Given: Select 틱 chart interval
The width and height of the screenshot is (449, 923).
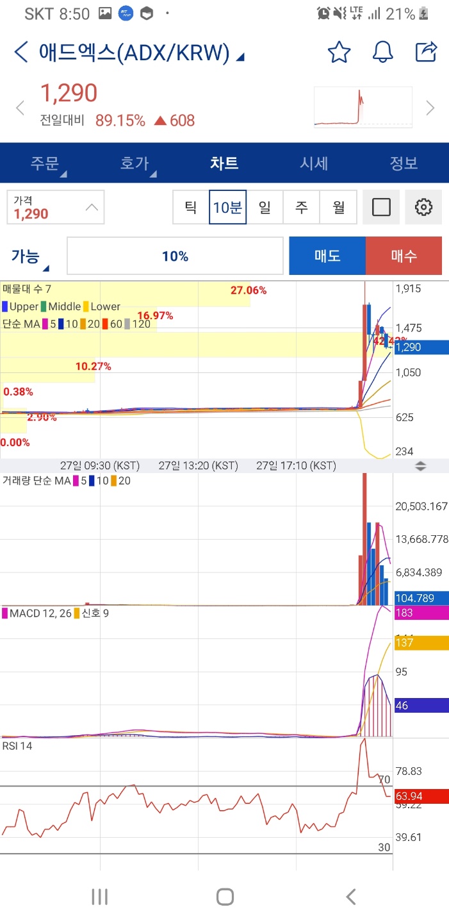Looking at the screenshot, I should coord(191,207).
